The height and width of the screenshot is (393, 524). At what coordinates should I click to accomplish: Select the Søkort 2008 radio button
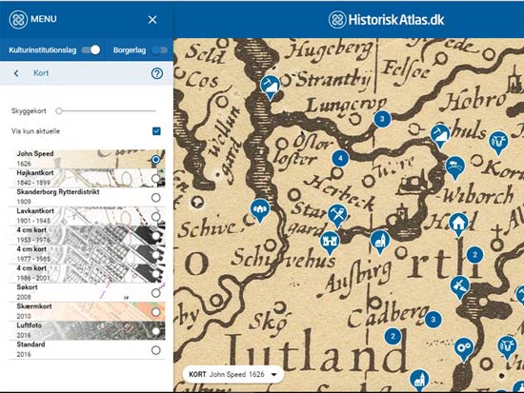click(155, 293)
